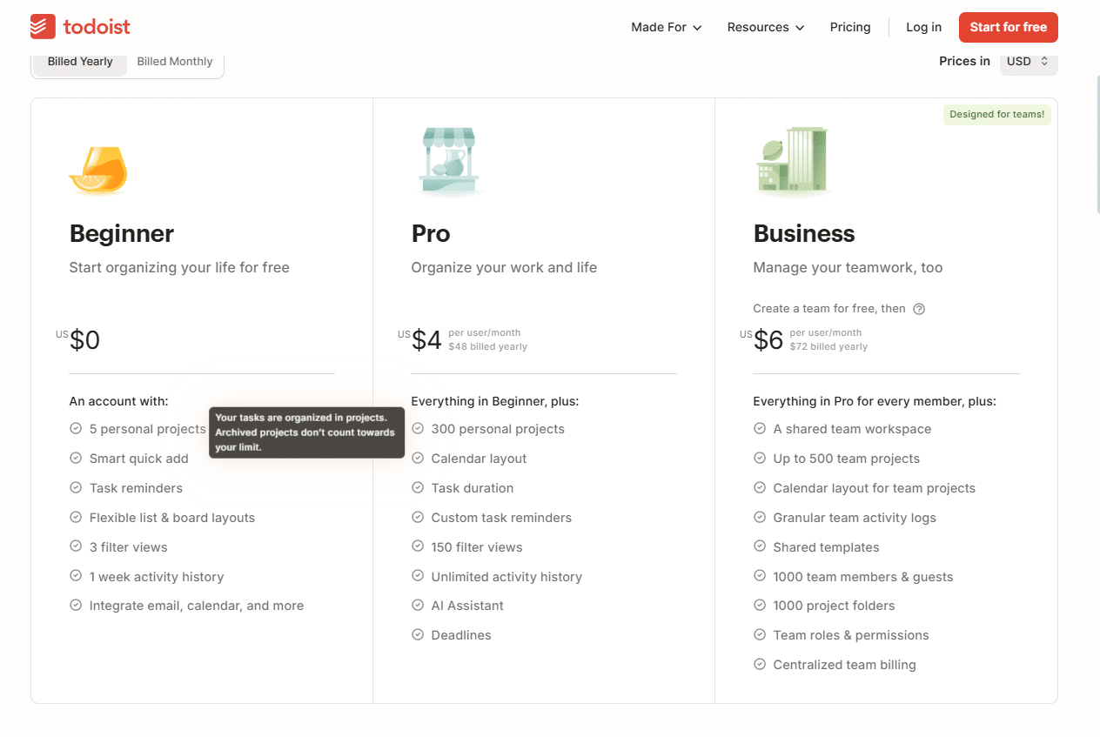The image size is (1100, 737).
Task: Click the check icon beside AI Assistant
Action: click(x=418, y=606)
